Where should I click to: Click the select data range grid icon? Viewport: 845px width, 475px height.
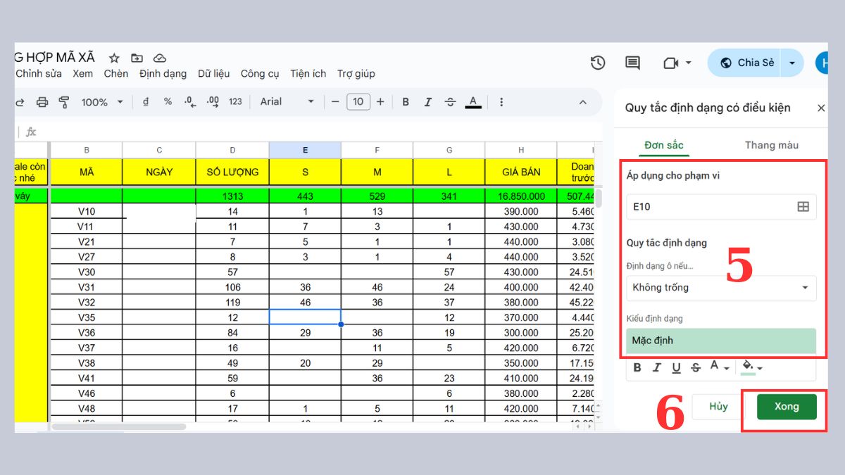pyautogui.click(x=803, y=207)
